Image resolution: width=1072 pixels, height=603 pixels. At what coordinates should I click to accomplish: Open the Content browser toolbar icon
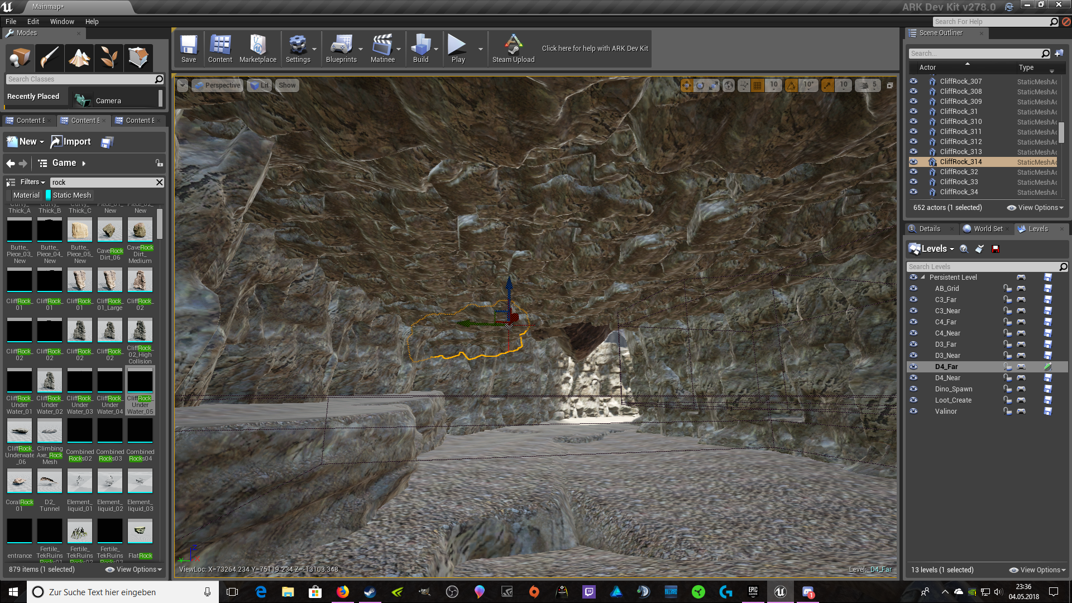click(x=220, y=49)
